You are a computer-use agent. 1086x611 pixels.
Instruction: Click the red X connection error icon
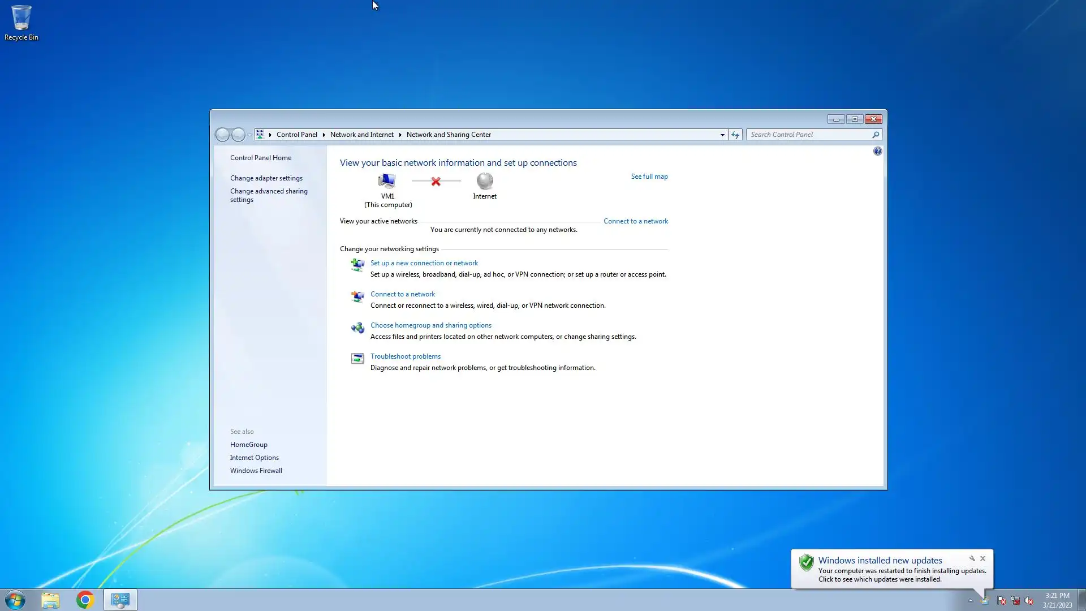pyautogui.click(x=436, y=182)
